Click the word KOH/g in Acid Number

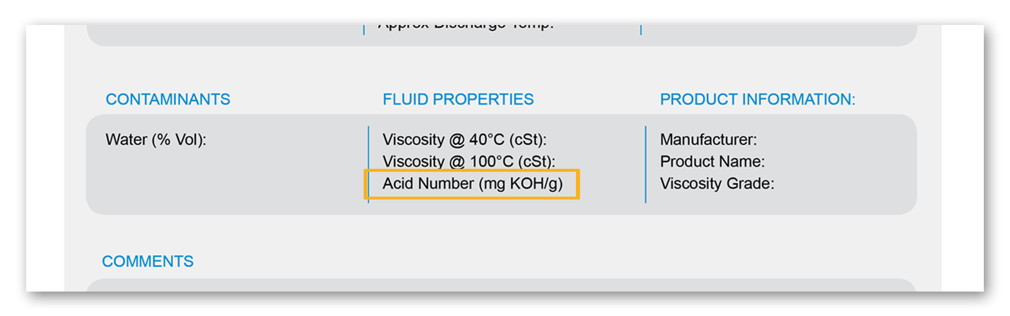click(x=536, y=184)
